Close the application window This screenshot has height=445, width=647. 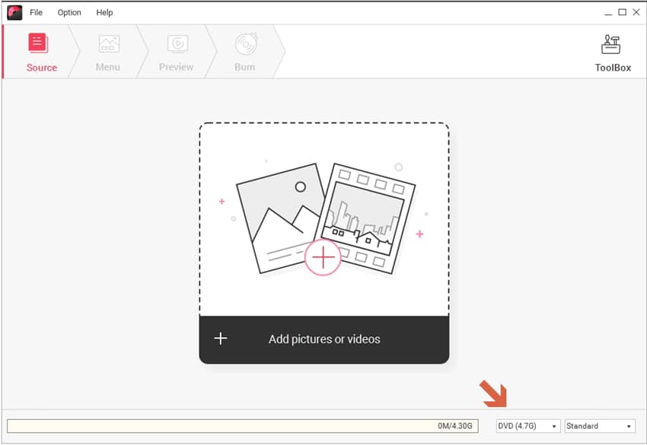636,12
